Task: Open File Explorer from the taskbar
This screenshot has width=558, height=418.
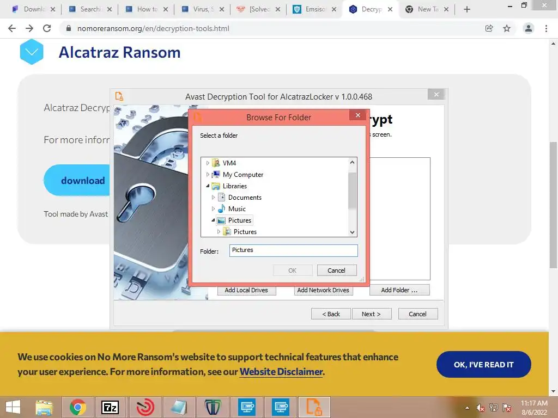Action: click(x=44, y=407)
